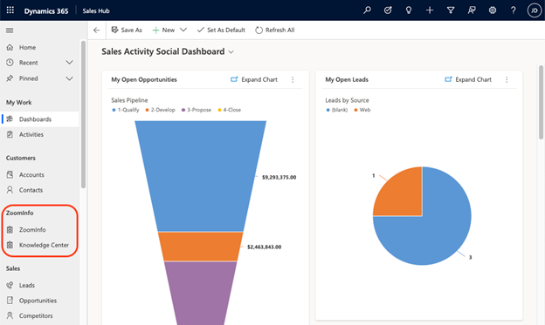The image size is (545, 325).
Task: Click the advanced find filter icon
Action: tap(451, 10)
